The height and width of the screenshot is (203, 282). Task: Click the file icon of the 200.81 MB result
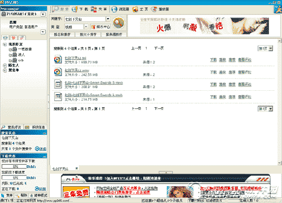[x=58, y=84]
